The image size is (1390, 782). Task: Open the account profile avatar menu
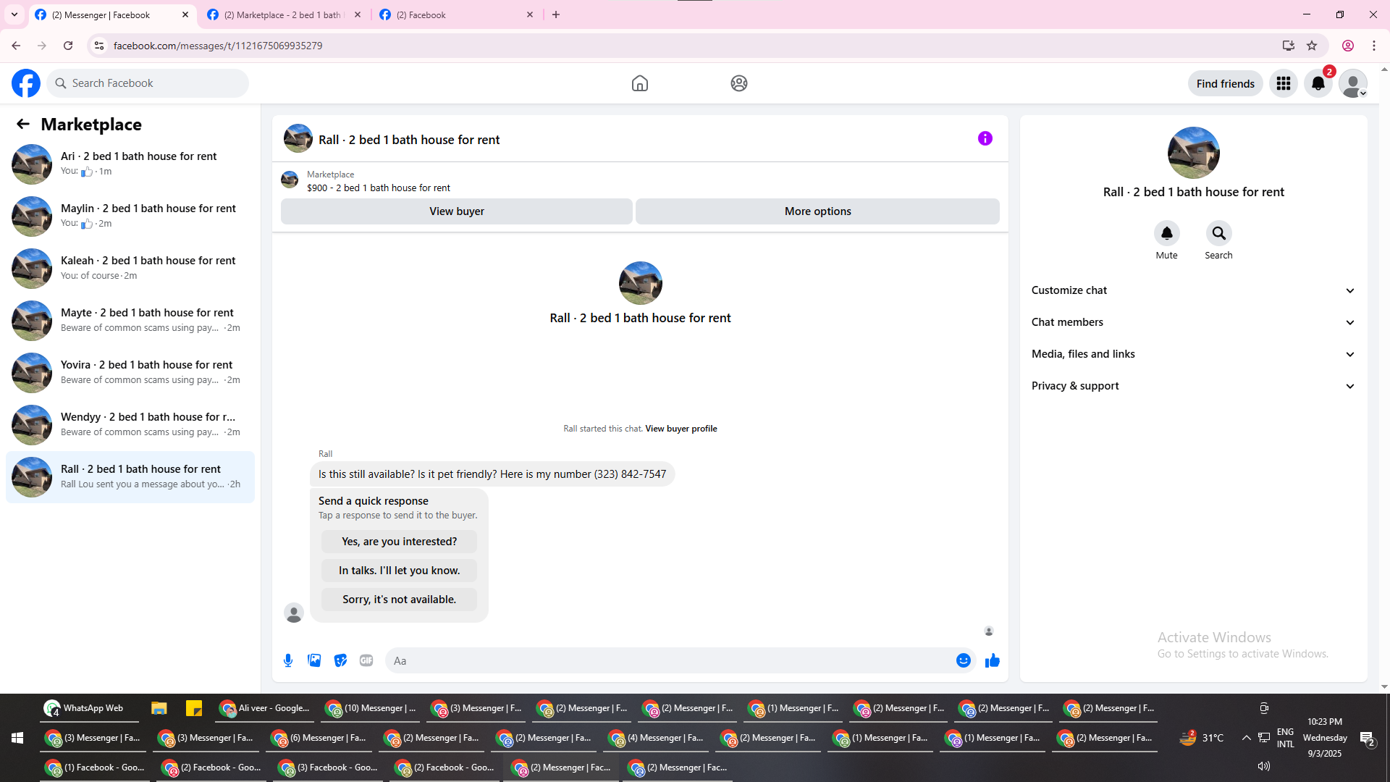(1353, 83)
